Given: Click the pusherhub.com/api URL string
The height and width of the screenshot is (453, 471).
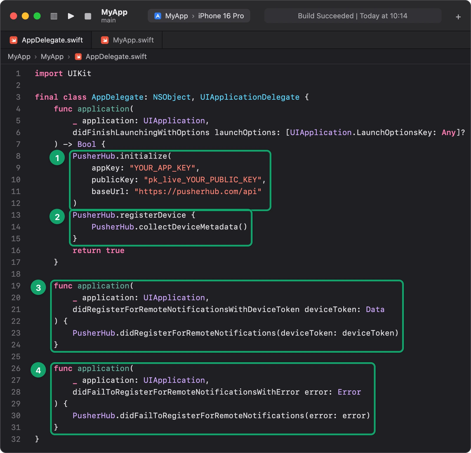Looking at the screenshot, I should (198, 191).
